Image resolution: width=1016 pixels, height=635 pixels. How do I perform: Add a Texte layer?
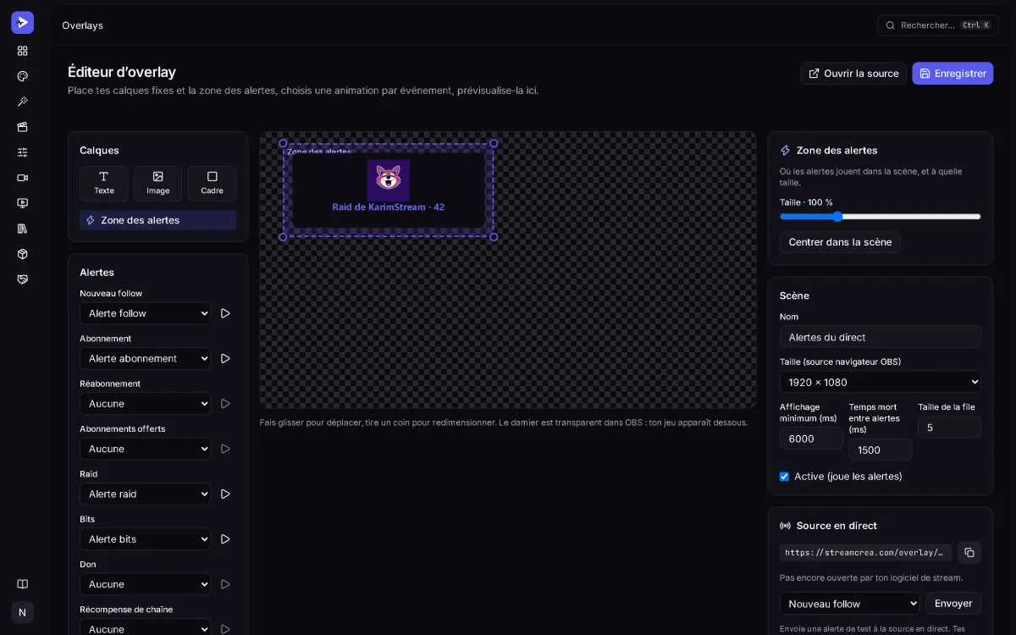pos(104,184)
